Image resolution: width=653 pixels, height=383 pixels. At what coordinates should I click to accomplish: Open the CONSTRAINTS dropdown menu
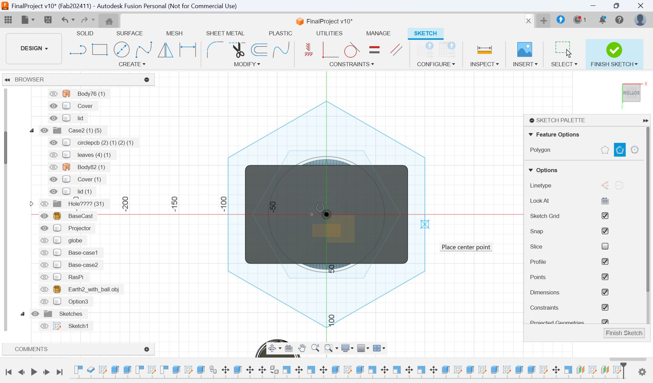pyautogui.click(x=352, y=64)
